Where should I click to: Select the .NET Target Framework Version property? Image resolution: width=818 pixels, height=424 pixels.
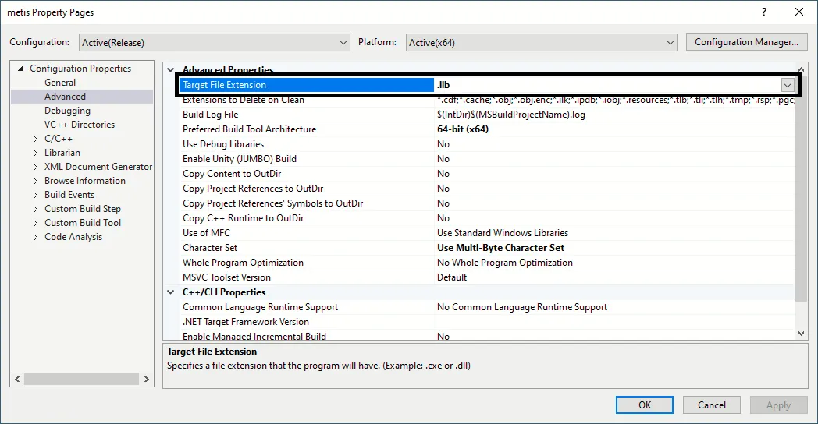[246, 322]
